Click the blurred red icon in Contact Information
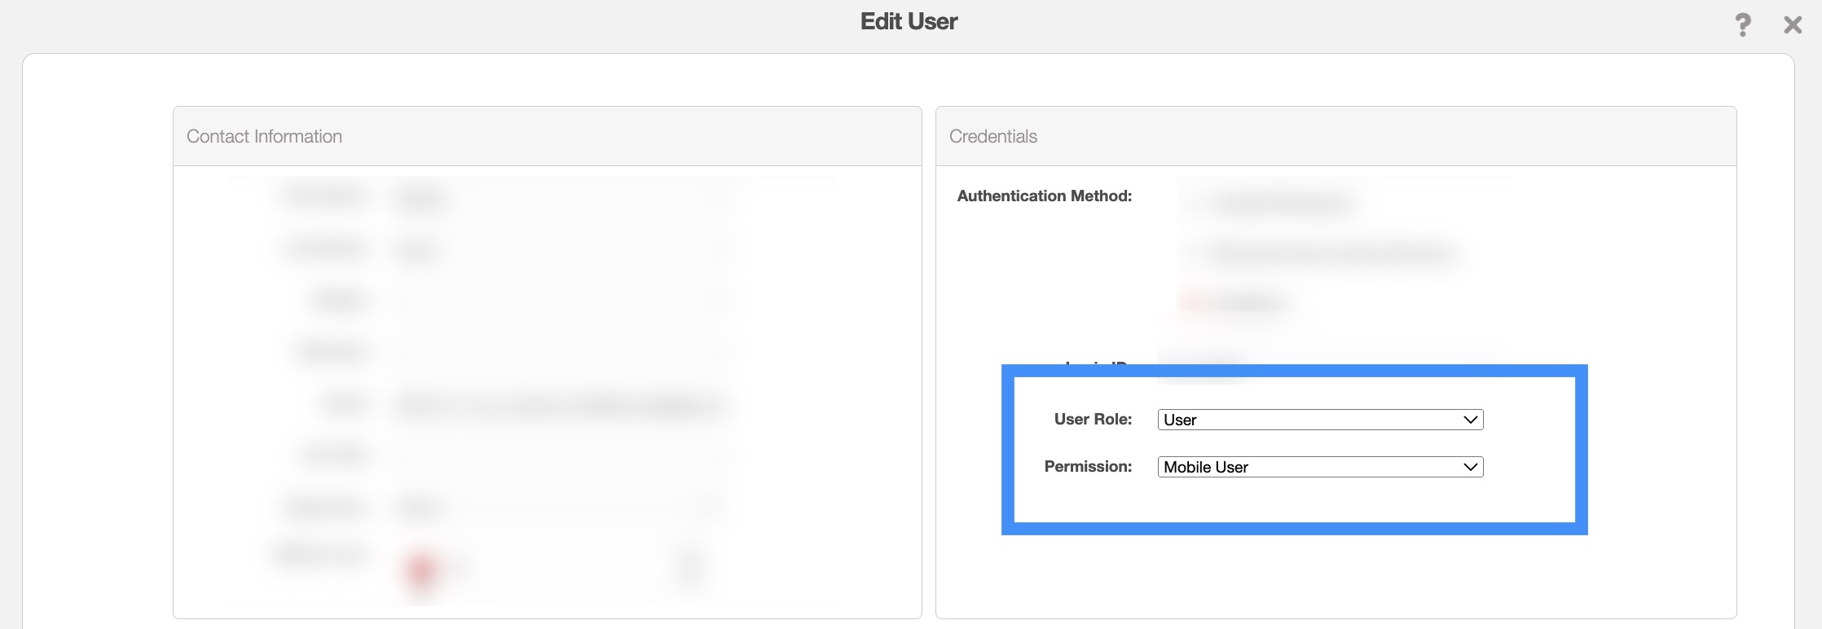Screen dimensions: 1822x629 421,569
